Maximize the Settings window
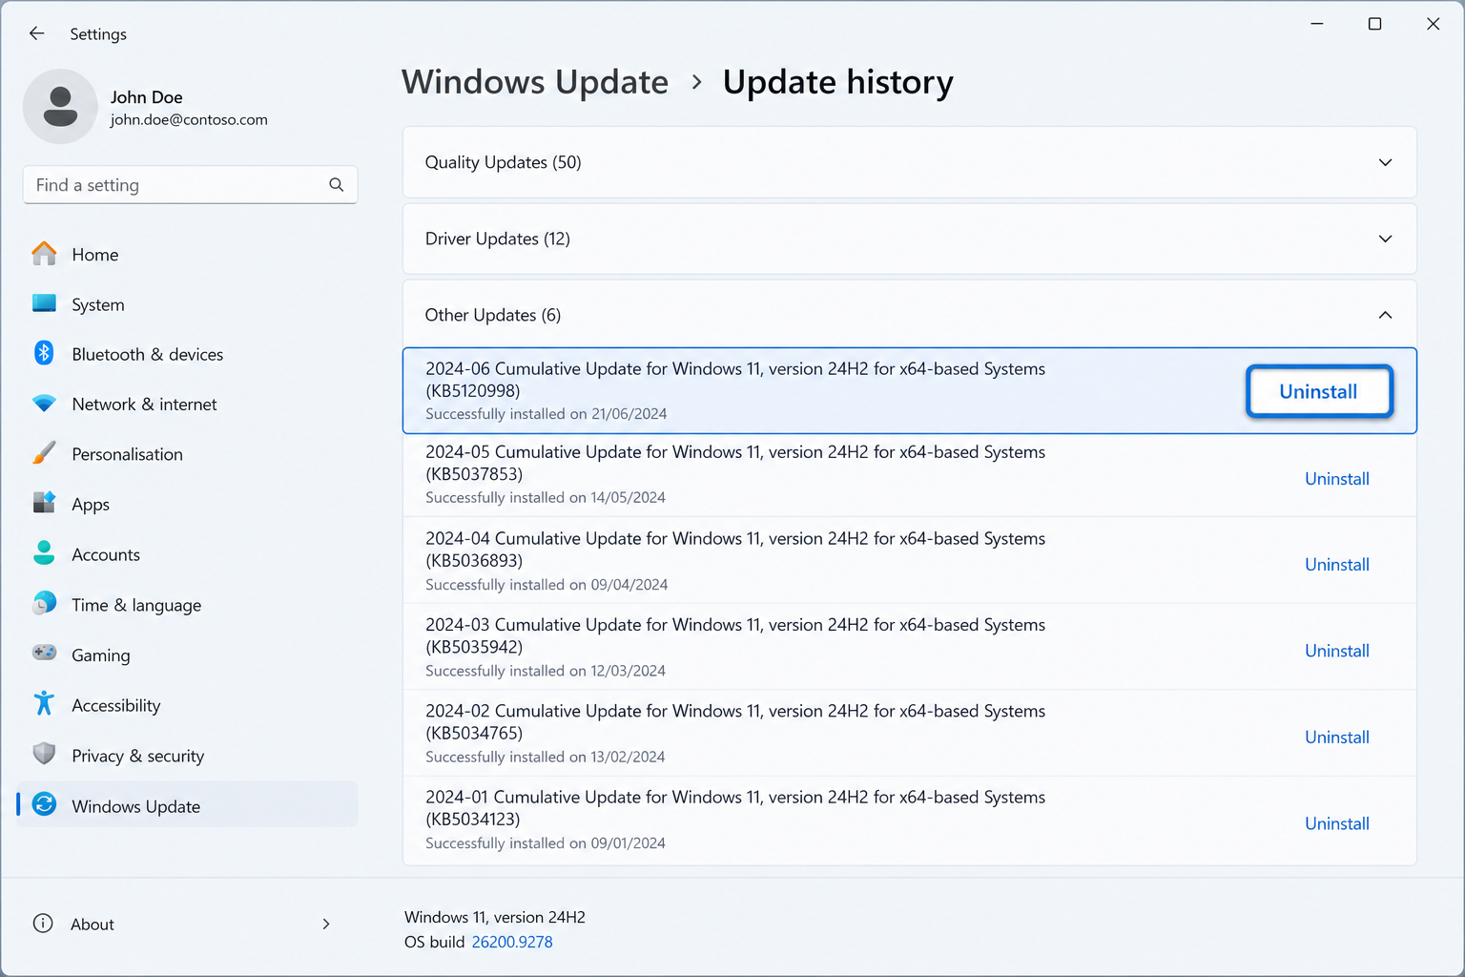The height and width of the screenshot is (977, 1465). coord(1374,24)
